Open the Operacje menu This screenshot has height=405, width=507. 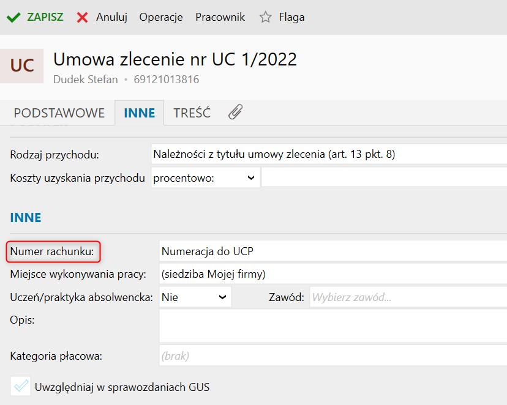pos(161,17)
